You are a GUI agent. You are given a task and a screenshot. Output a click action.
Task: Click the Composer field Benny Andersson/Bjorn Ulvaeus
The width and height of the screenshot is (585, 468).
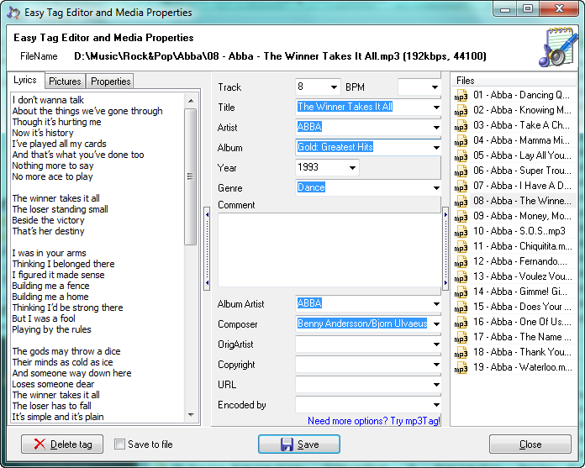[362, 323]
